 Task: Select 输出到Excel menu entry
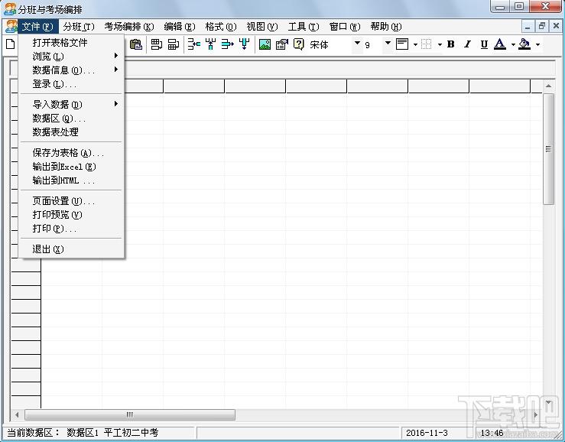pyautogui.click(x=72, y=166)
